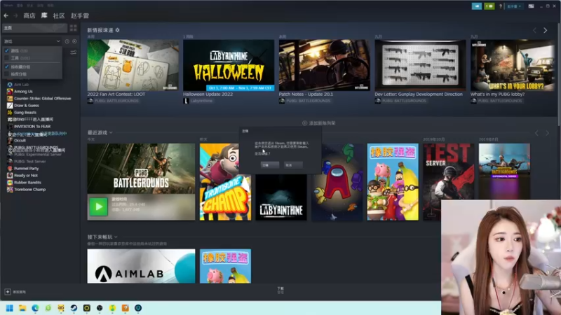This screenshot has width=561, height=315.
Task: Open the help question mark icon
Action: [x=501, y=6]
